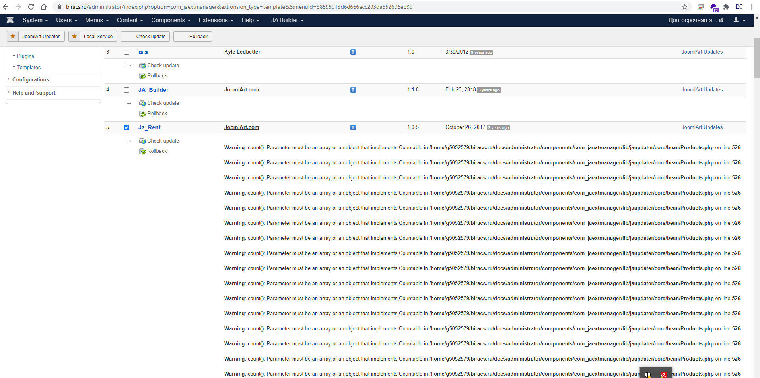Click the star icon on Local Service
Viewport: 760px width, 378px height.
(x=74, y=37)
